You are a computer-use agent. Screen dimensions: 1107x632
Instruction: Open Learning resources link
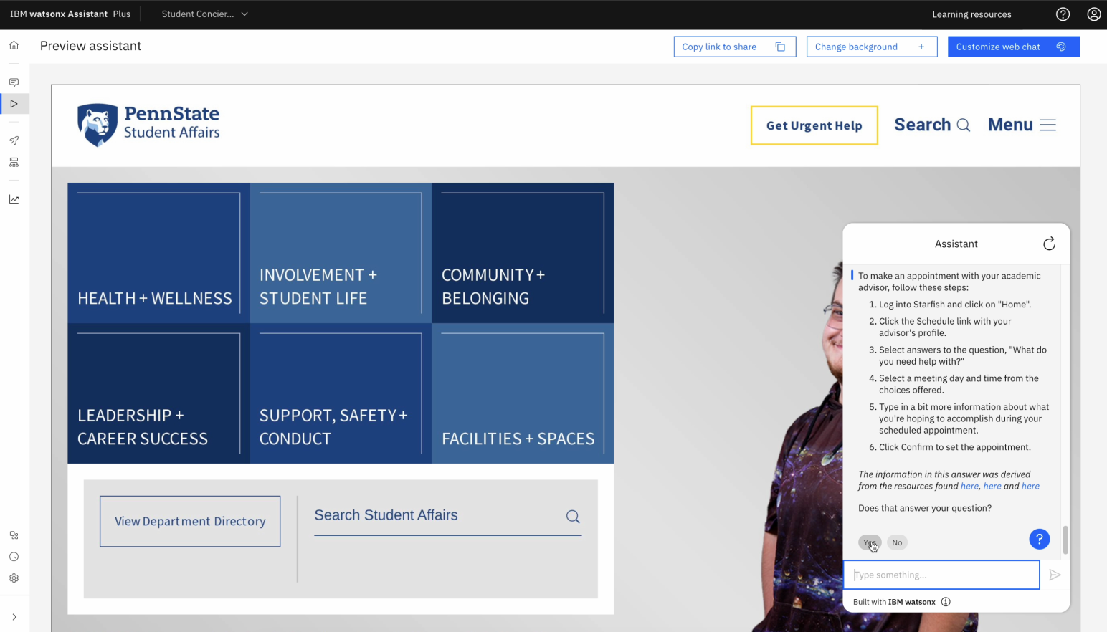click(x=971, y=14)
